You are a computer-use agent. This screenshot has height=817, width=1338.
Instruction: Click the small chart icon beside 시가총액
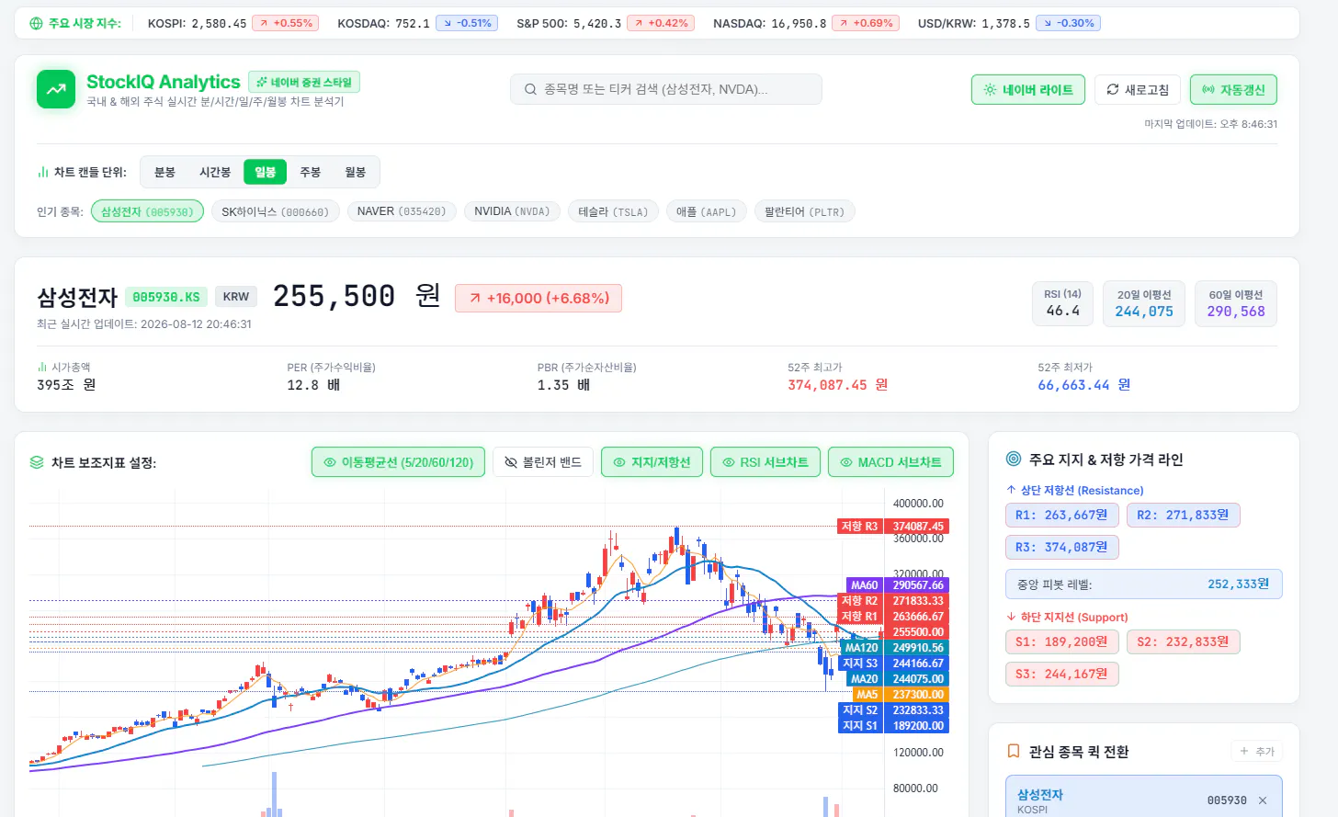tap(41, 367)
